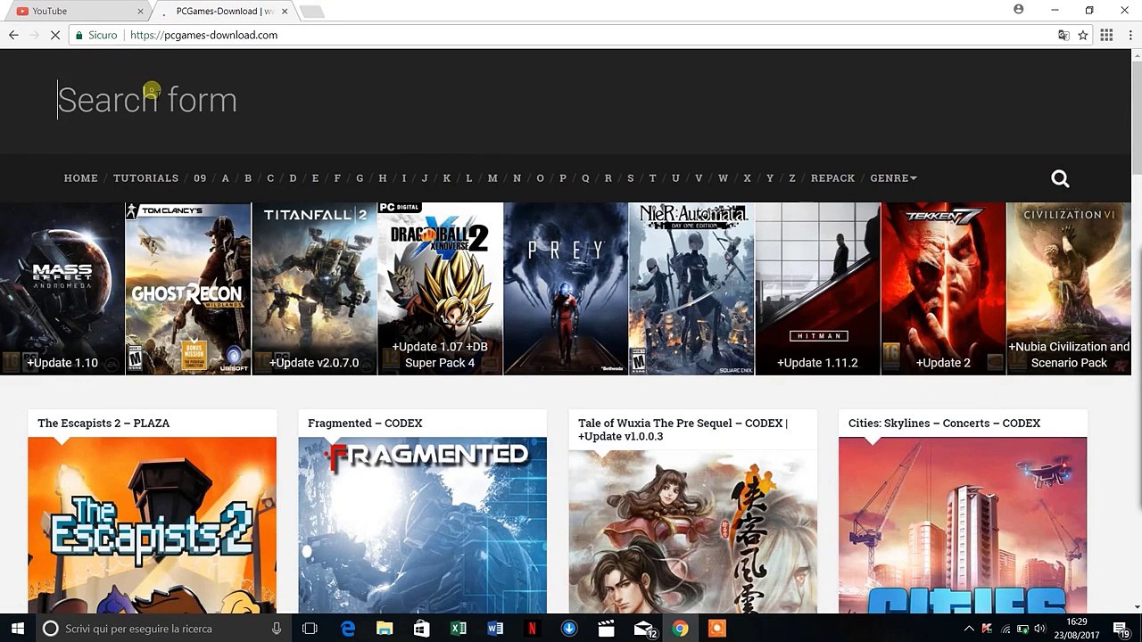Open the Civilization VI cover in slider
Viewport: 1142px width, 642px height.
pyautogui.click(x=1069, y=289)
